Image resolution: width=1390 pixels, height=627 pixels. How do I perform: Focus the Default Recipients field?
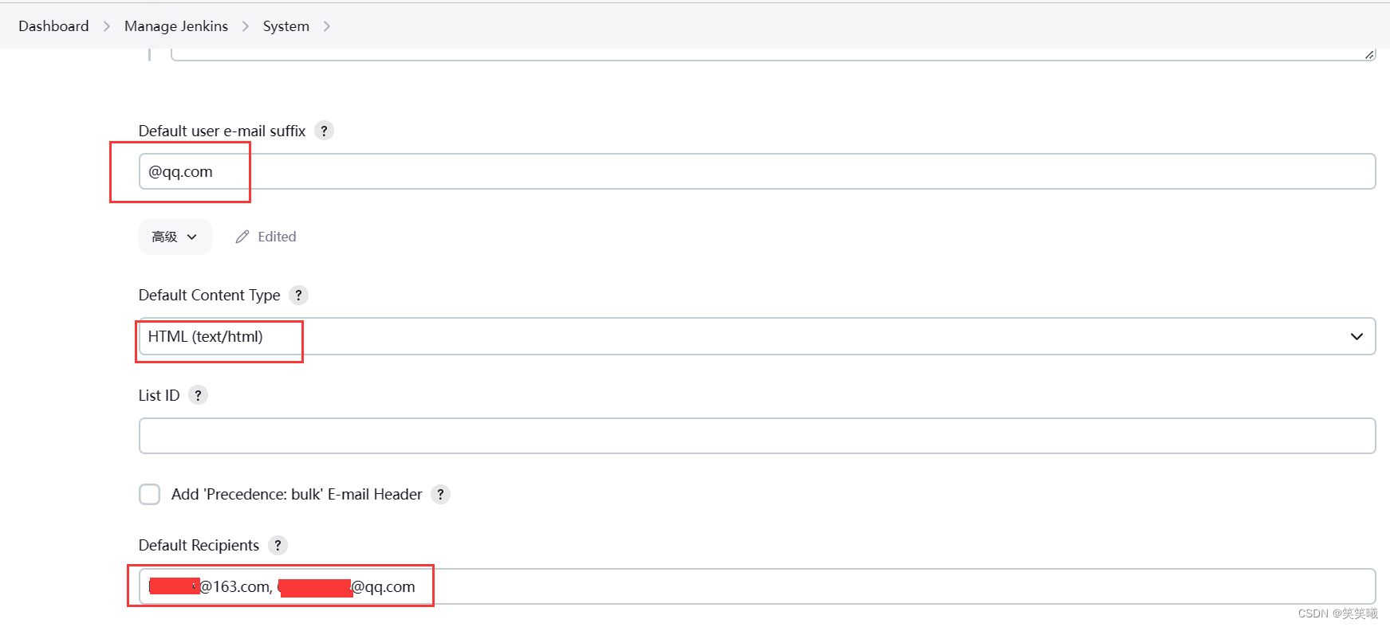pos(757,586)
